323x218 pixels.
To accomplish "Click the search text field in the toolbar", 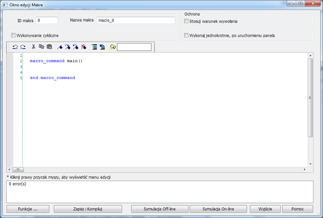I will [134, 47].
